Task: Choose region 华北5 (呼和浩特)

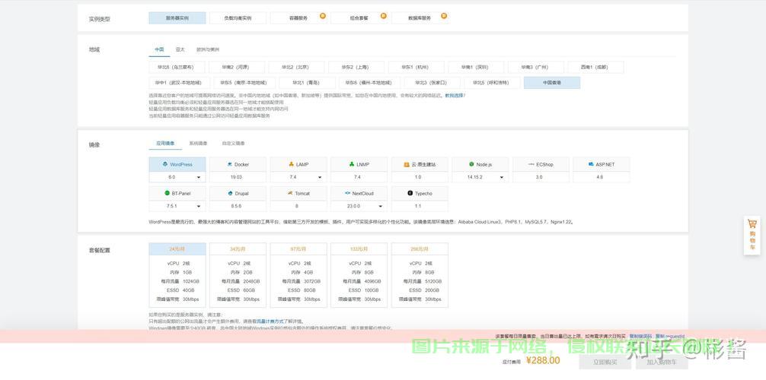Action: [x=492, y=83]
